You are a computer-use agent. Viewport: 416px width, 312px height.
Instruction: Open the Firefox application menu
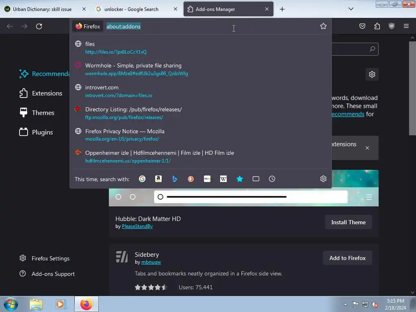click(x=406, y=26)
